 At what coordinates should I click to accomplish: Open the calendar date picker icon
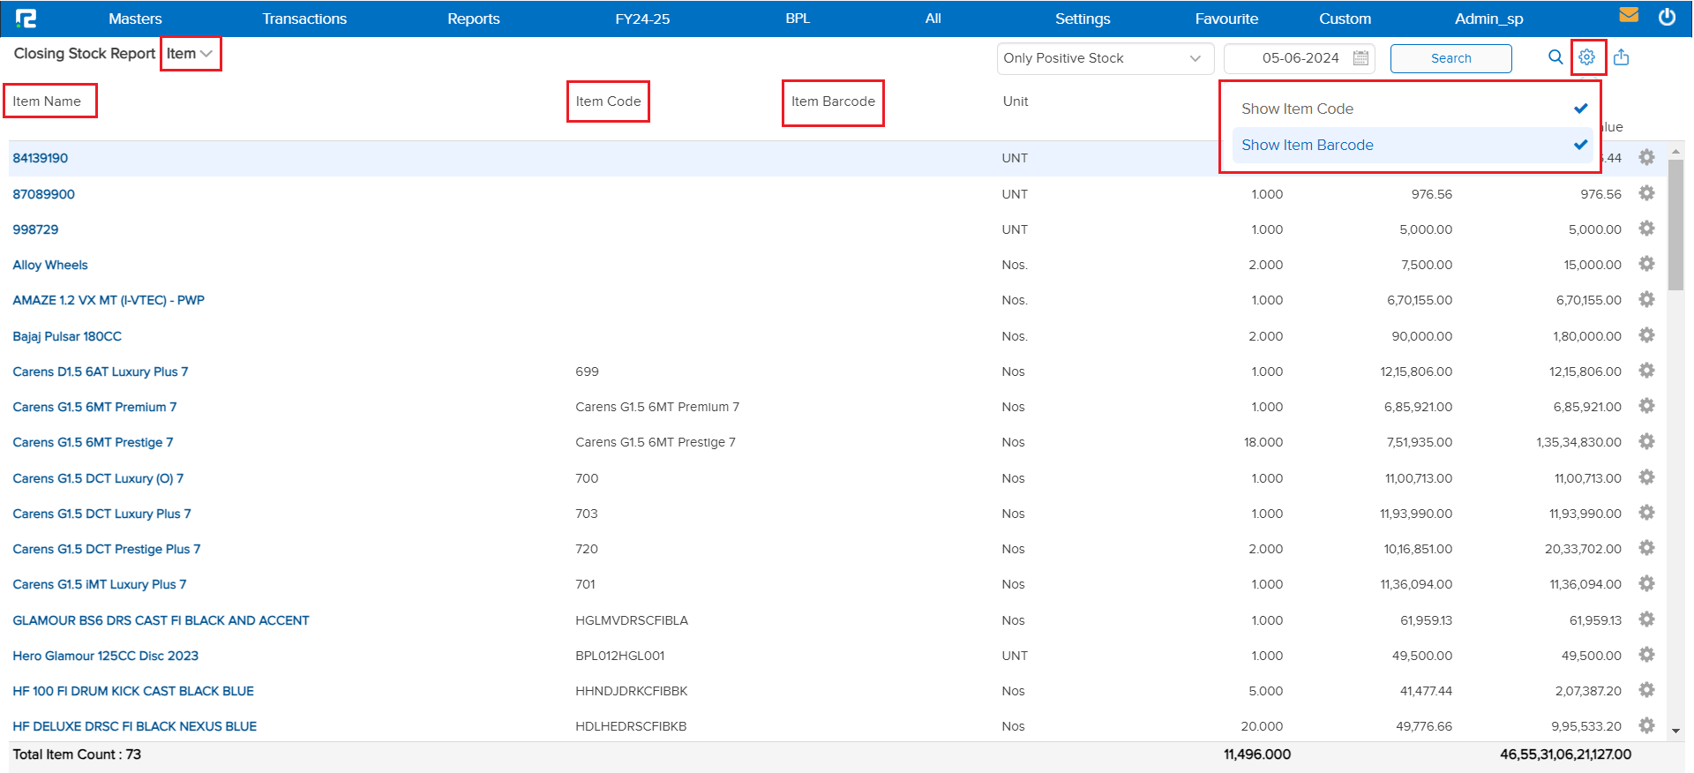[x=1360, y=58]
